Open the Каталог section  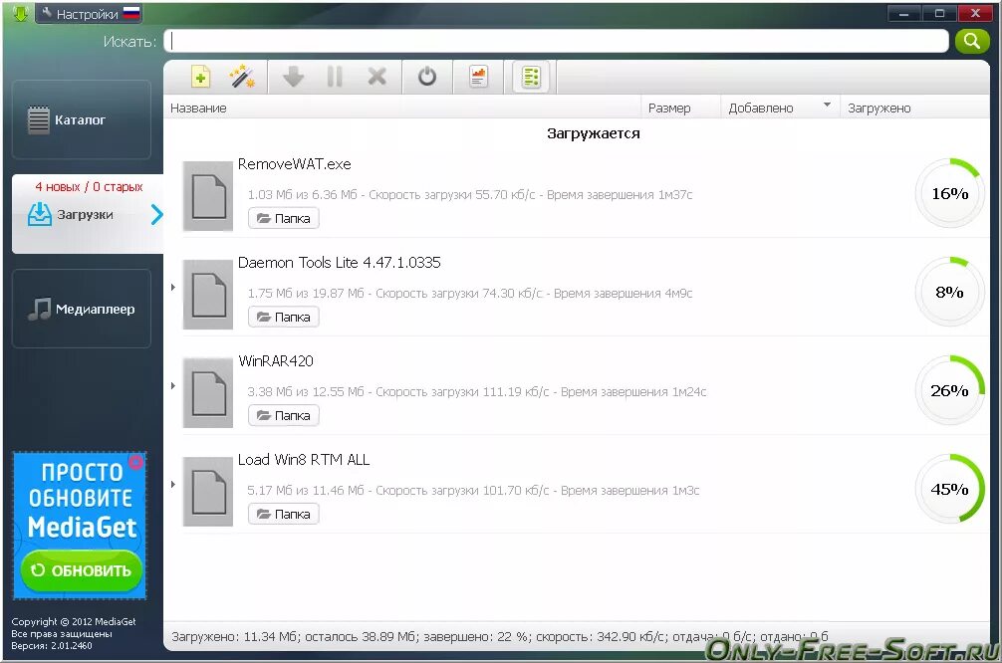pos(81,119)
